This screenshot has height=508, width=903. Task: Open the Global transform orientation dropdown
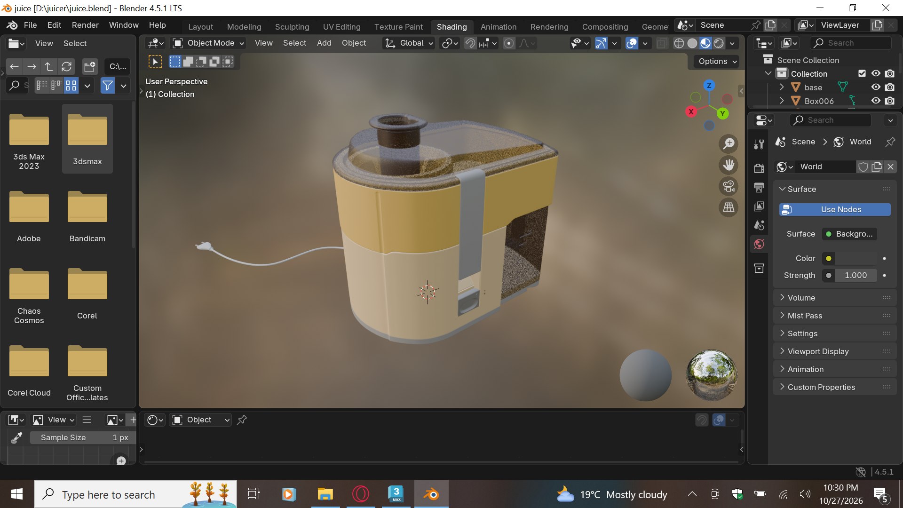click(x=409, y=43)
